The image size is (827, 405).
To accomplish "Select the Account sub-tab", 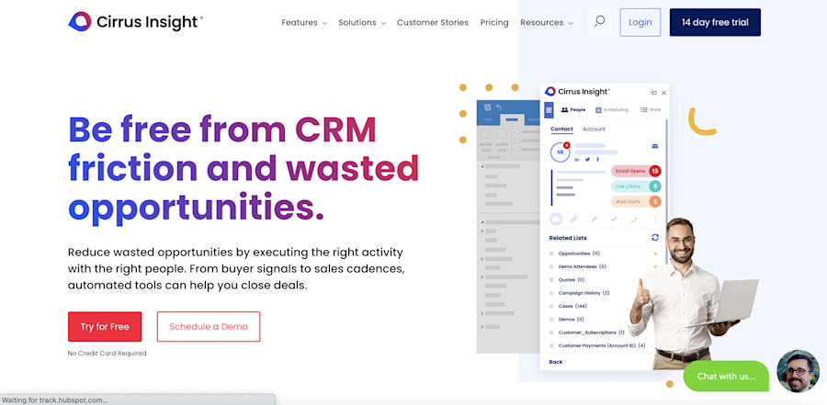I will click(x=594, y=129).
